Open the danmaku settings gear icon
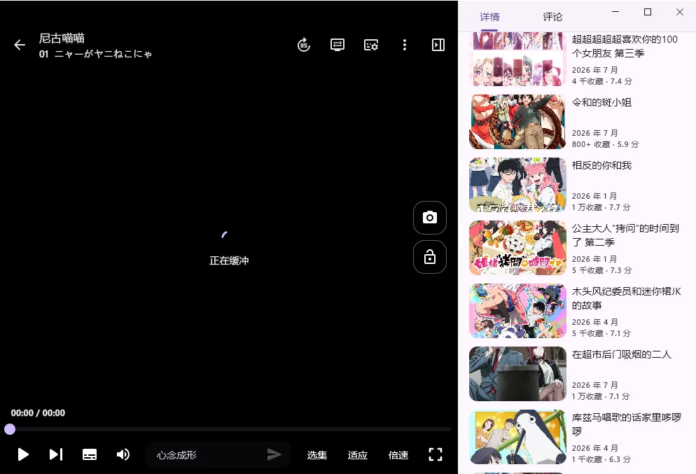The height and width of the screenshot is (474, 696). pyautogui.click(x=371, y=45)
